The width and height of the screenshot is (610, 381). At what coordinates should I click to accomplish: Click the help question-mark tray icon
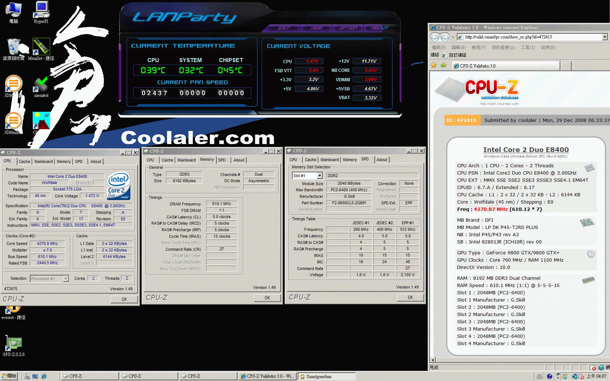(x=549, y=376)
